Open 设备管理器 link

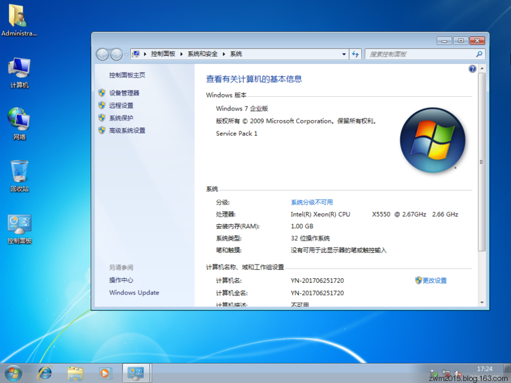pyautogui.click(x=124, y=93)
